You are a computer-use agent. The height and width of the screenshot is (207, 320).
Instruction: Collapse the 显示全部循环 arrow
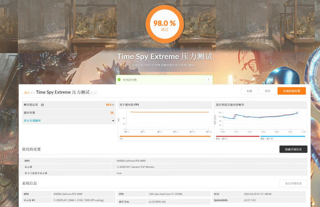(113, 121)
